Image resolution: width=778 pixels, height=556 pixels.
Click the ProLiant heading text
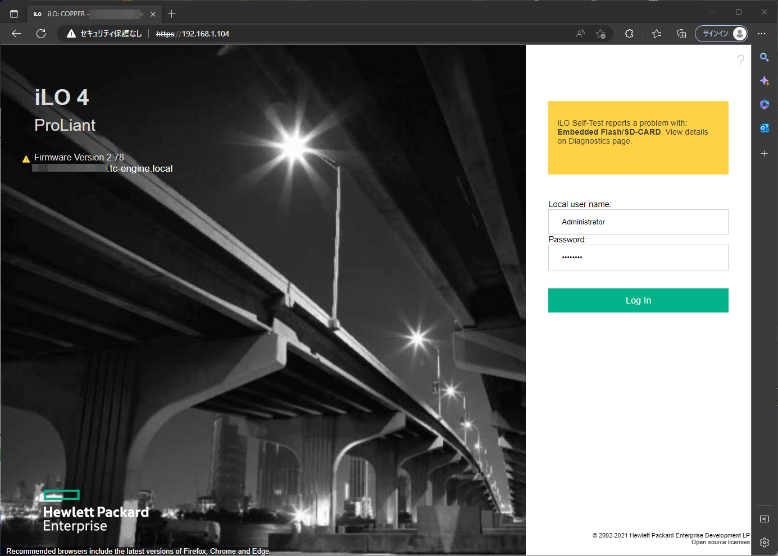65,125
